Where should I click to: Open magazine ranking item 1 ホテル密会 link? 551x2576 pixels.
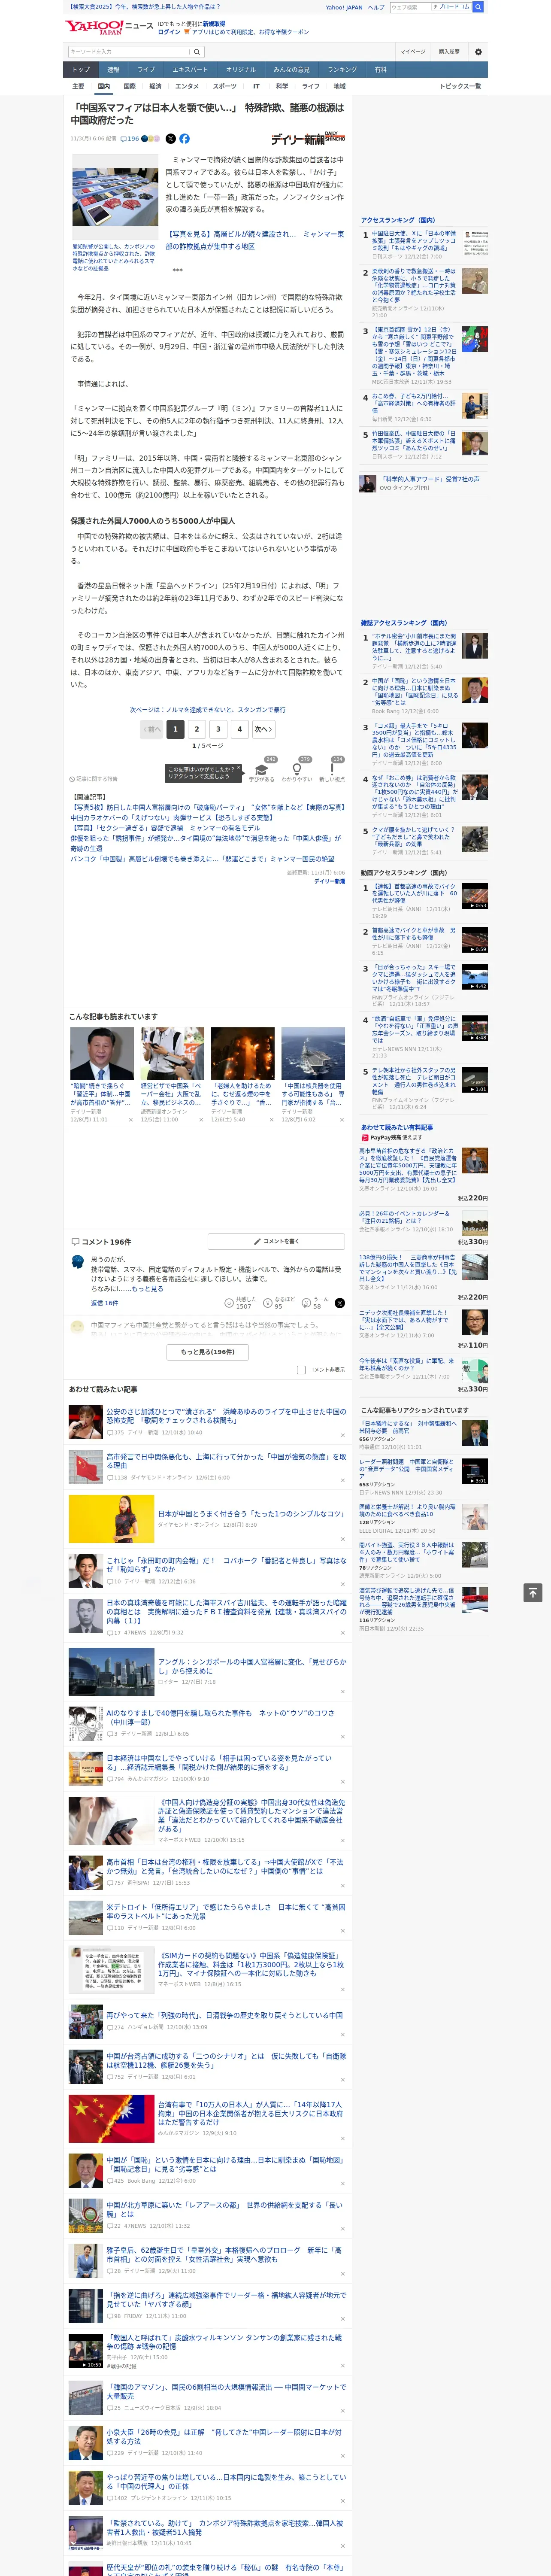(414, 646)
